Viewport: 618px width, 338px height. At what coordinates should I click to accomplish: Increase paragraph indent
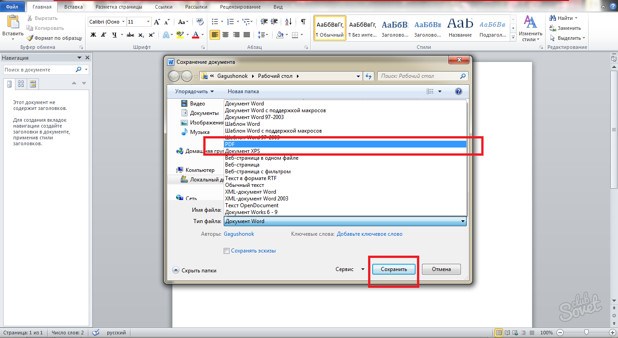click(x=273, y=22)
